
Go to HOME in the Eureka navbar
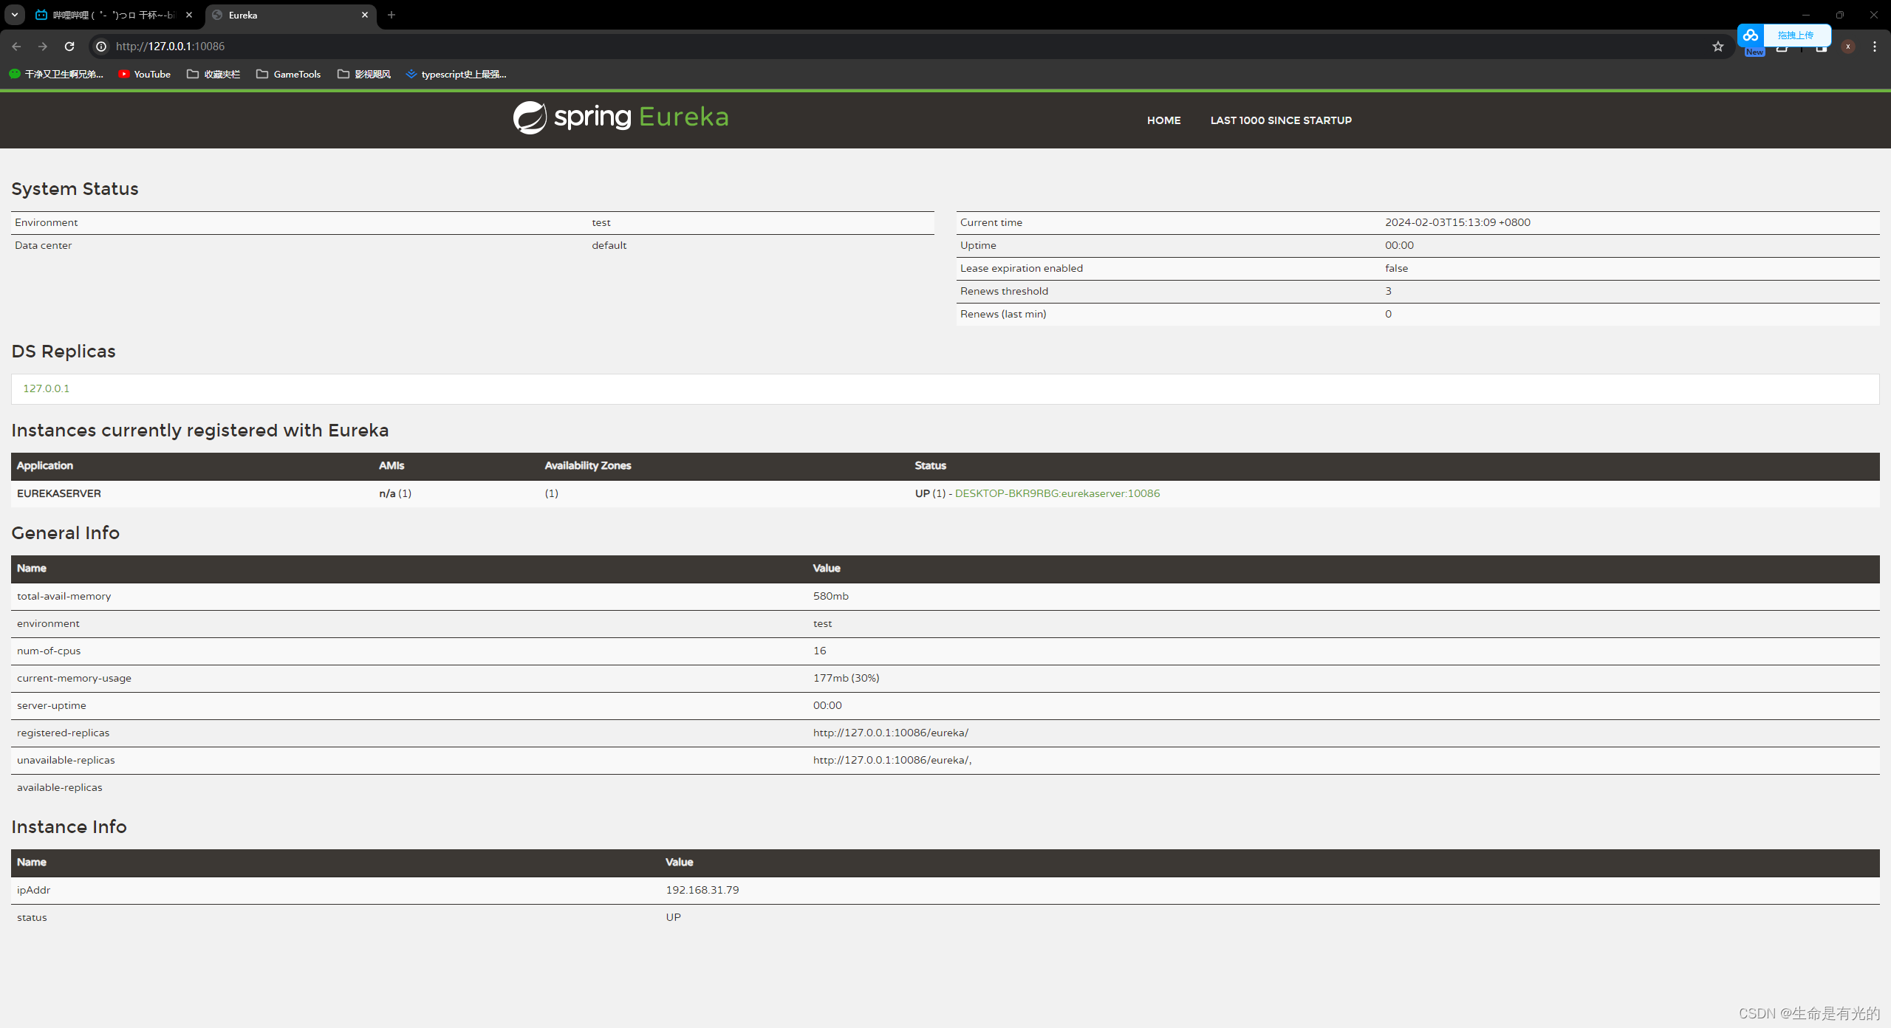[1163, 120]
